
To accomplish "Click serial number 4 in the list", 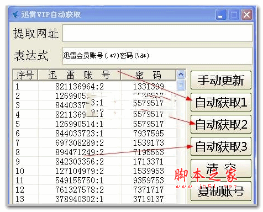I will (18, 115).
